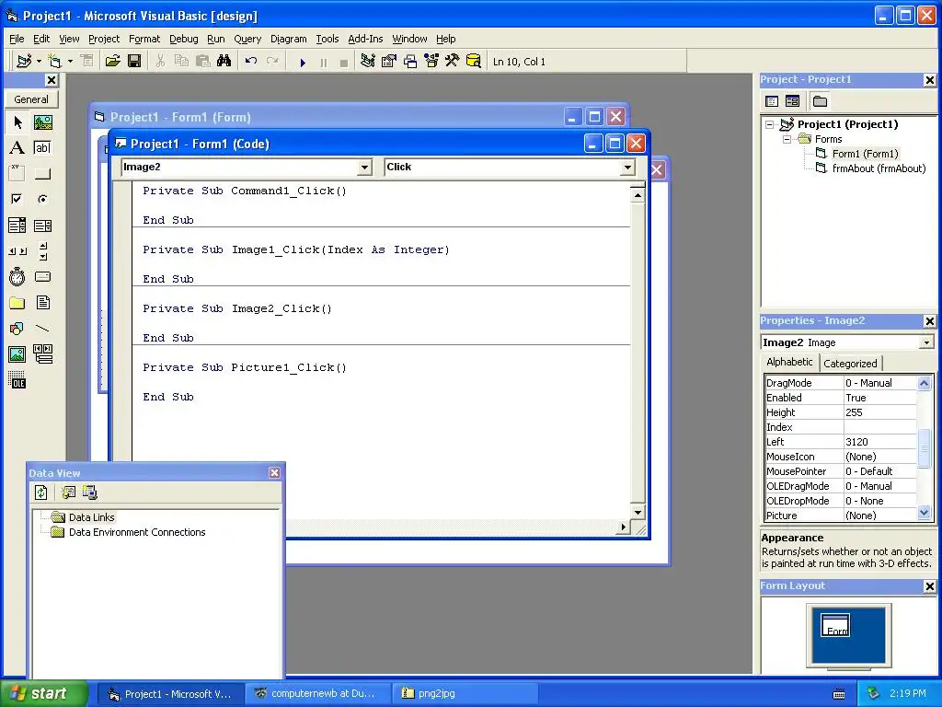Click the Save Project floppy icon
The image size is (942, 707).
(x=134, y=62)
